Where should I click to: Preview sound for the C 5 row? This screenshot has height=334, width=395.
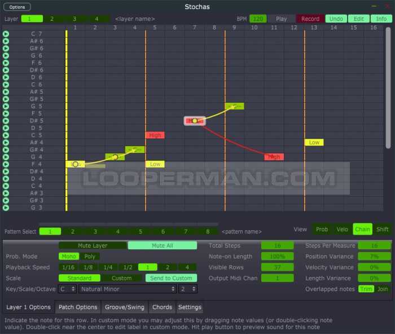tap(6, 135)
